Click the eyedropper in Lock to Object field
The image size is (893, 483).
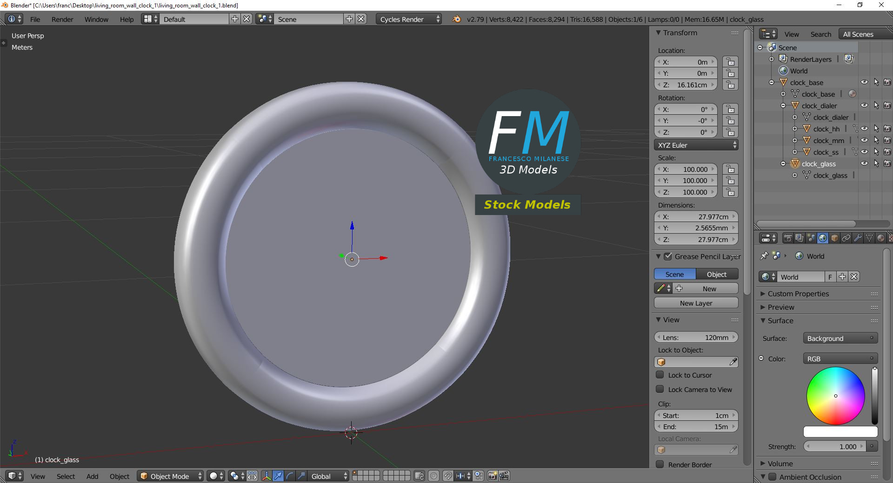733,362
